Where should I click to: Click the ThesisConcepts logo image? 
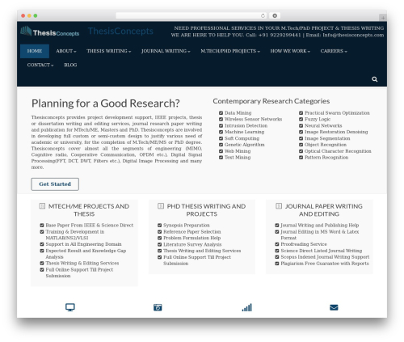(x=50, y=32)
